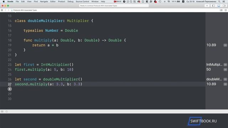Click the date and time Ср 20:18
228x128 pixels.
click(190, 1)
